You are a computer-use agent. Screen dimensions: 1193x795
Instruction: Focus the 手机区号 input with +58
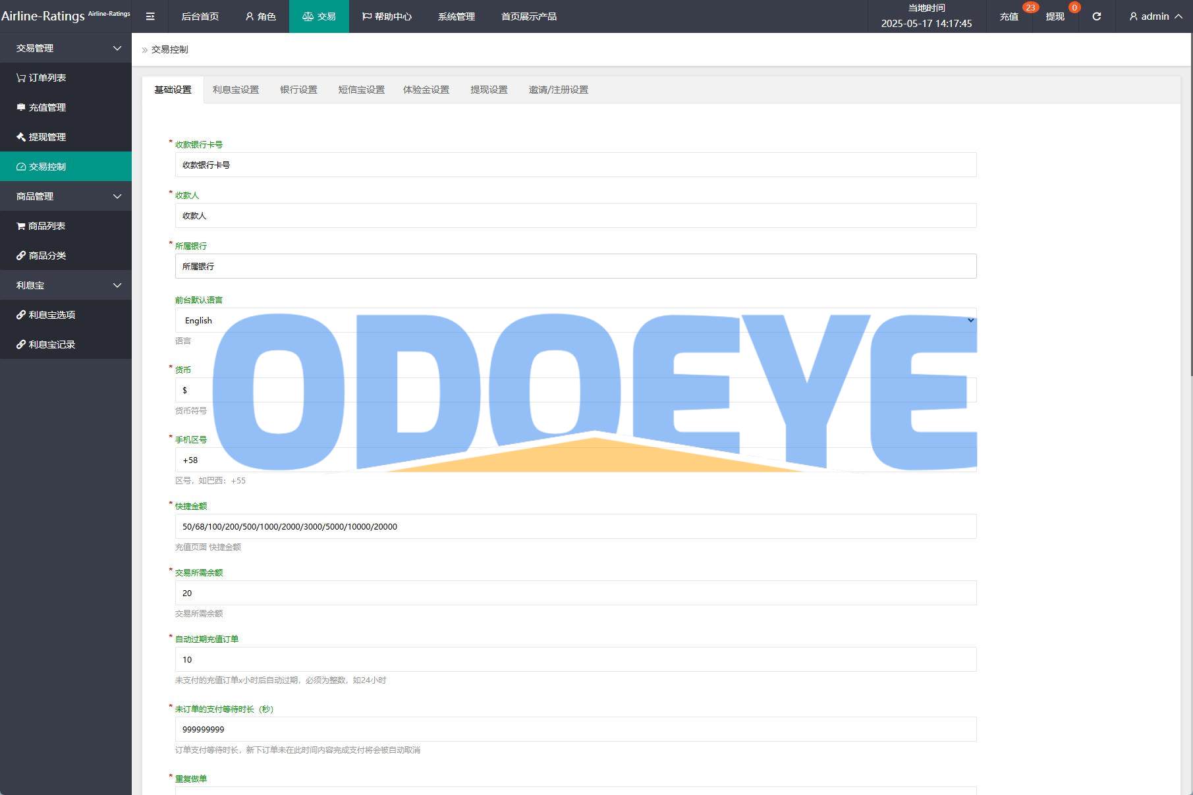575,460
